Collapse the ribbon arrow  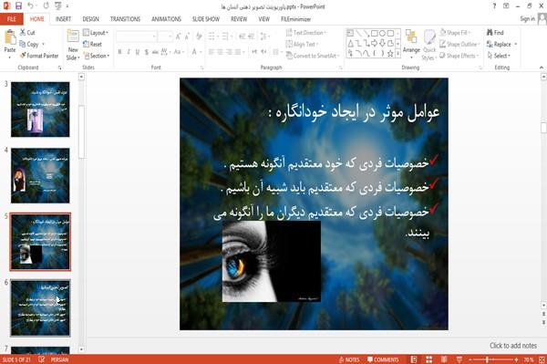tap(541, 68)
